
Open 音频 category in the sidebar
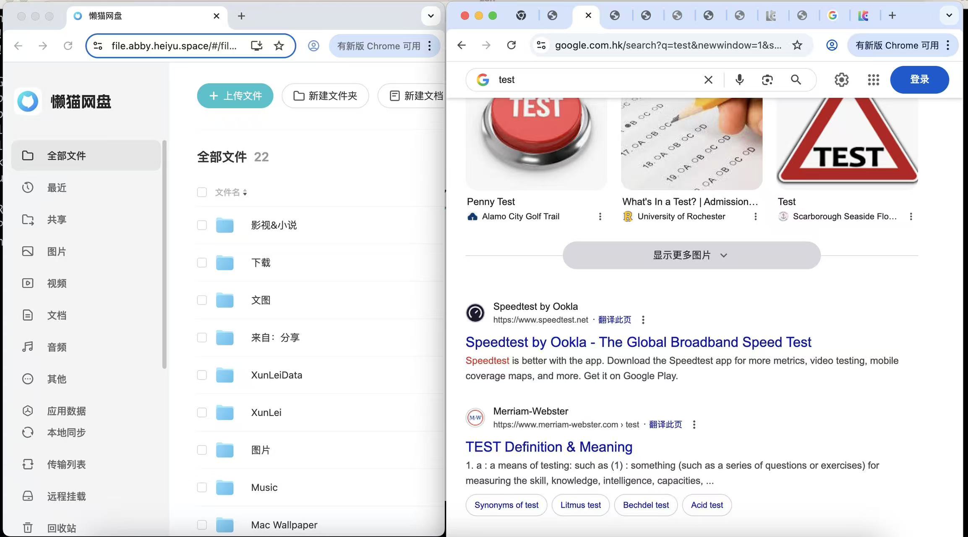(x=86, y=347)
